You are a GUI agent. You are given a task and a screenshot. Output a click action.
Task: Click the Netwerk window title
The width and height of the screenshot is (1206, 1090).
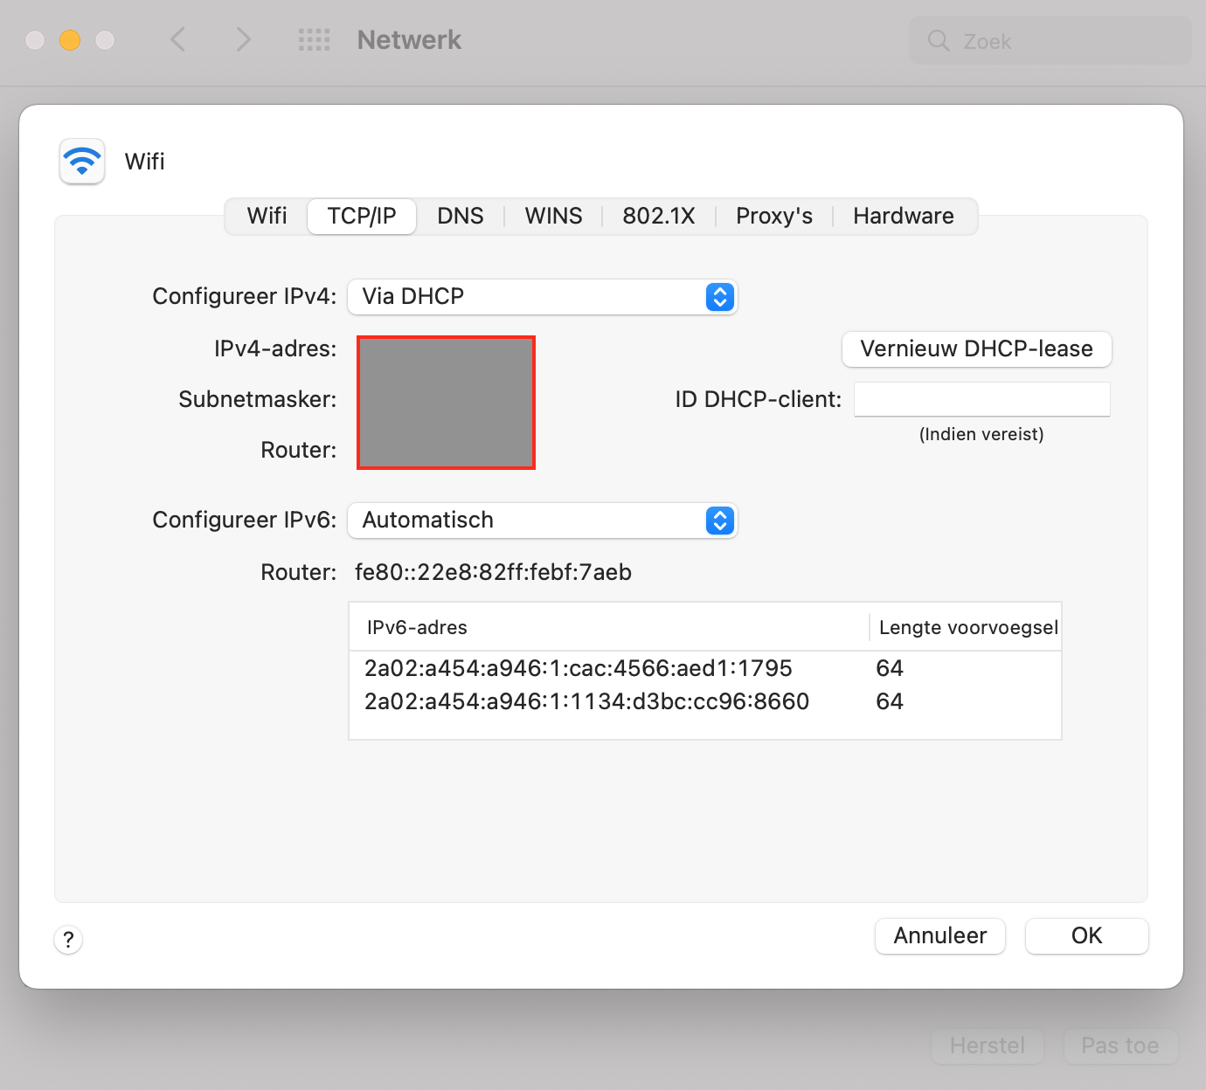(409, 39)
